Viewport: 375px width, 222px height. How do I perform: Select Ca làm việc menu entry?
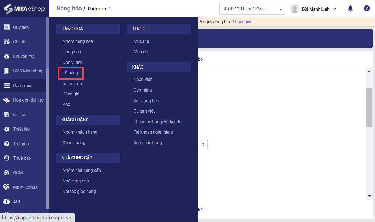click(x=145, y=111)
